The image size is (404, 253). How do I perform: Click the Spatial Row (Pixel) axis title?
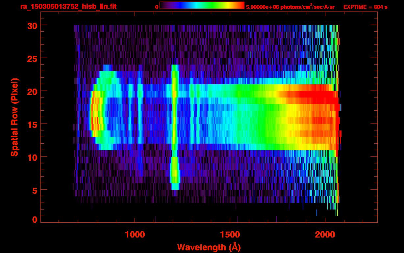(x=14, y=117)
